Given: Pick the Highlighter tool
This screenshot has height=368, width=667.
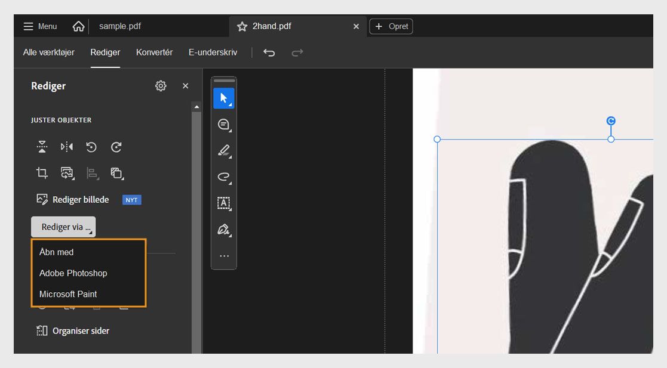Looking at the screenshot, I should coord(223,150).
